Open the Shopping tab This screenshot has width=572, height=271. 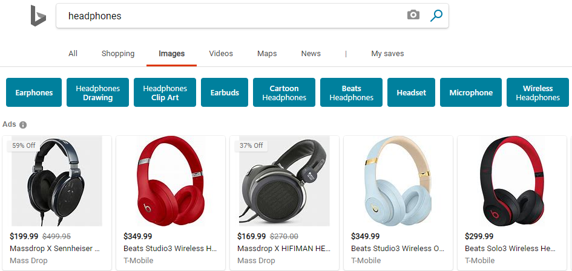(118, 54)
